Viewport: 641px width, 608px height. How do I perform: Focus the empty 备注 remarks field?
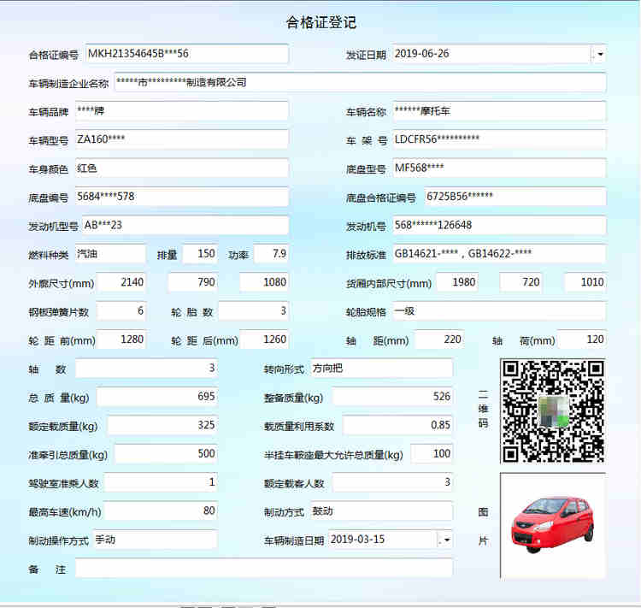point(264,569)
